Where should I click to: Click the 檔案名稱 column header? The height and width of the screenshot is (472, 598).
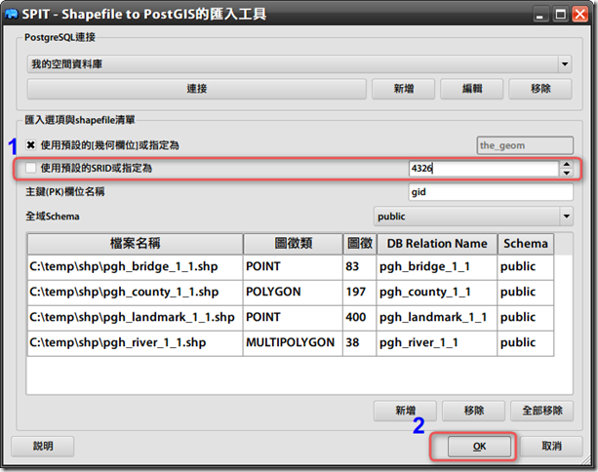(135, 244)
